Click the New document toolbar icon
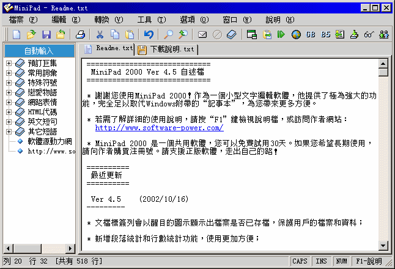The height and width of the screenshot is (269, 395). 17,34
